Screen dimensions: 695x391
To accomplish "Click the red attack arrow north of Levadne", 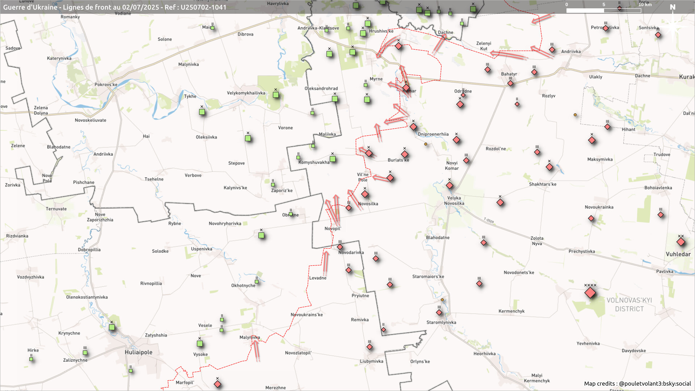I will pos(326,263).
